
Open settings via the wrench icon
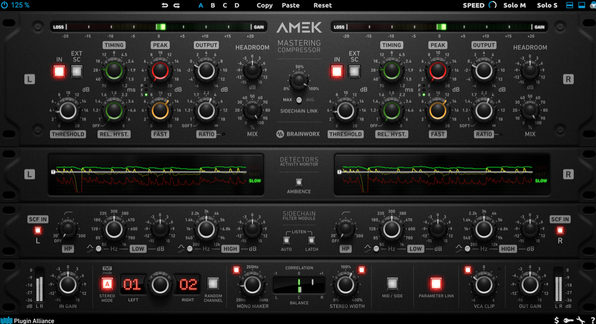point(581,320)
